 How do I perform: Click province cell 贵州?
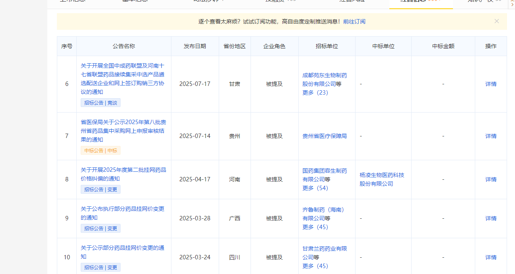coord(235,136)
